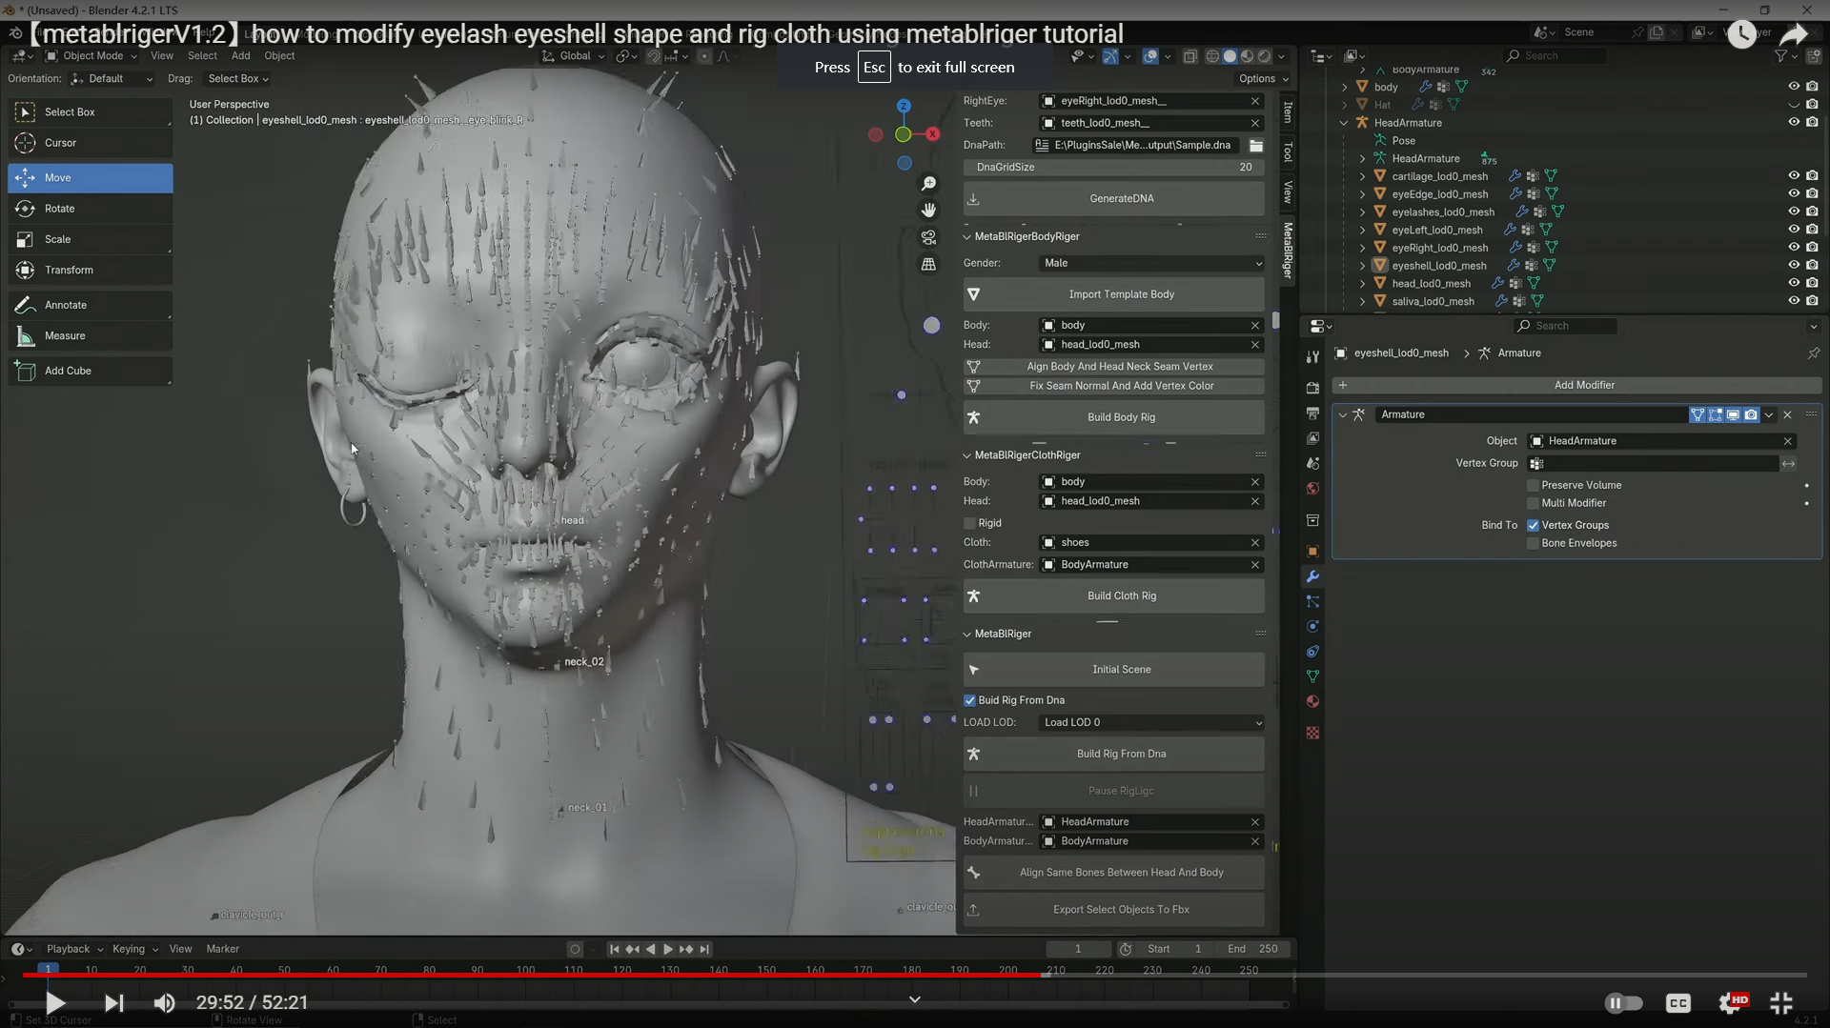Screen dimensions: 1830x1028
Task: Hide cartilage_lod0_mesh eye icon
Action: pos(1794,175)
